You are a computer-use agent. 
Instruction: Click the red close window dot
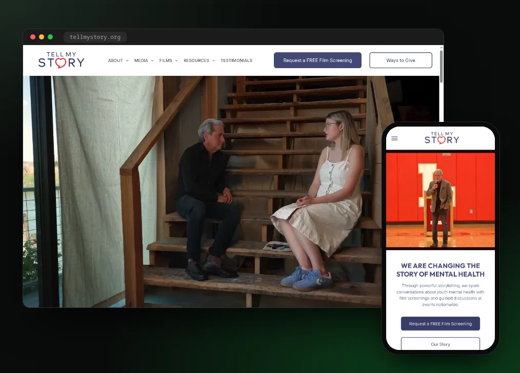click(33, 37)
